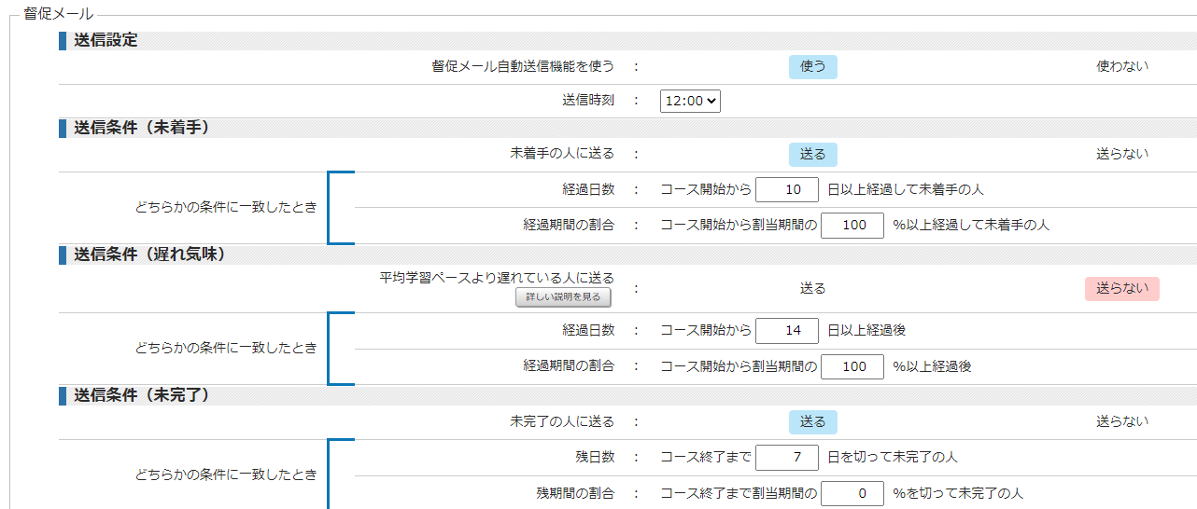
Task: Click the 送信条件（未着手） section header
Action: pyautogui.click(x=141, y=128)
